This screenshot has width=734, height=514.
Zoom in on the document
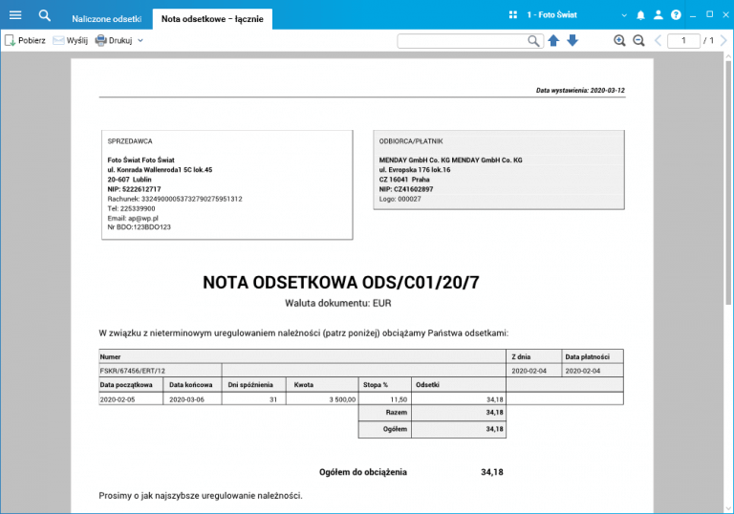[619, 41]
